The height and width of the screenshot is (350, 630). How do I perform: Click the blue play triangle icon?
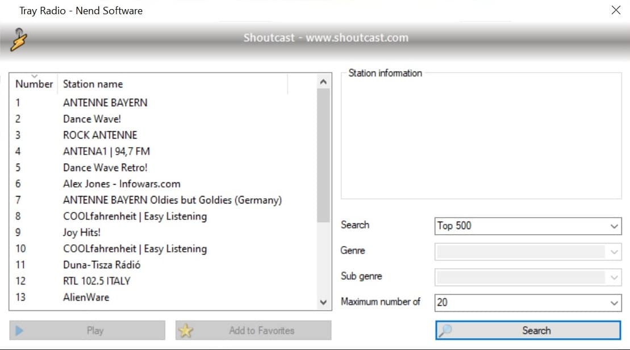tap(20, 331)
